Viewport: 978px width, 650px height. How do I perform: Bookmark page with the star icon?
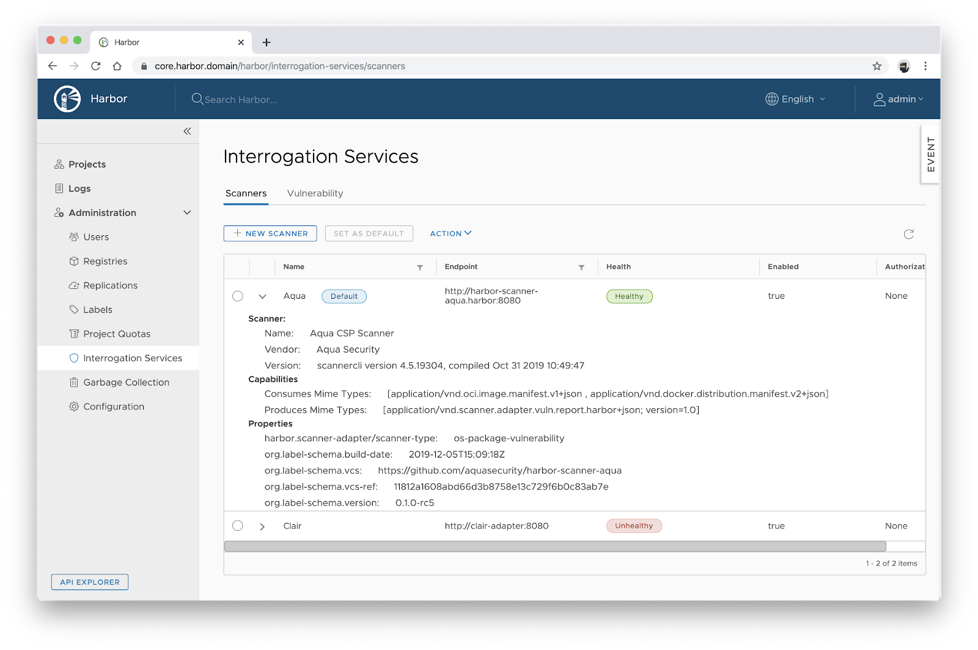[x=877, y=66]
